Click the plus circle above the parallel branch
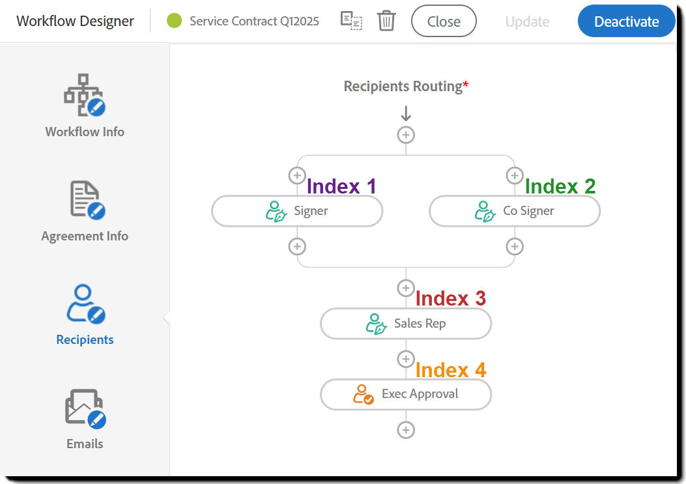 pyautogui.click(x=405, y=135)
